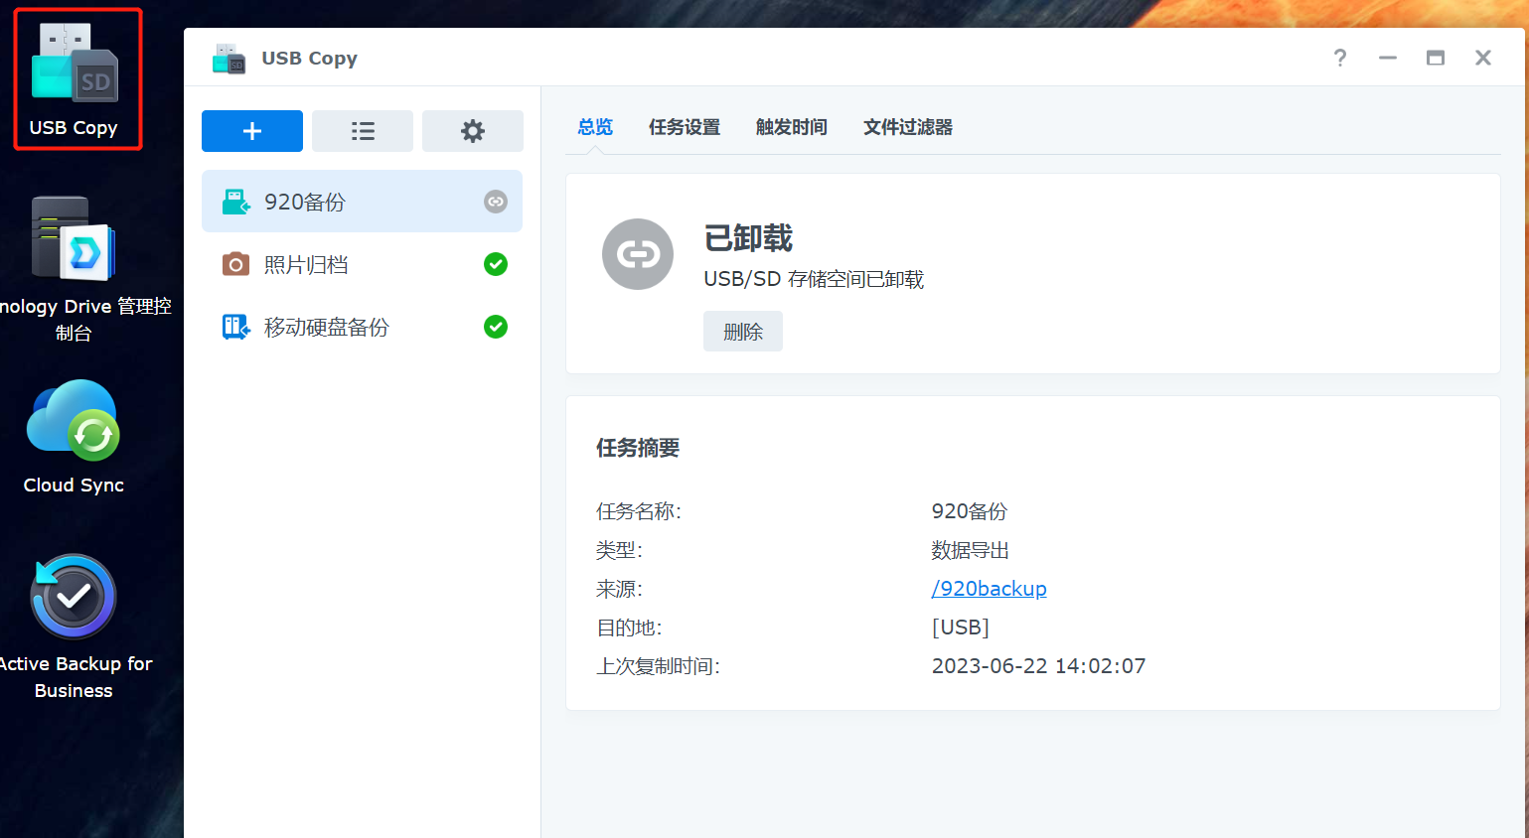Launch Cloud Sync from the desktop
This screenshot has width=1529, height=838.
tap(74, 437)
